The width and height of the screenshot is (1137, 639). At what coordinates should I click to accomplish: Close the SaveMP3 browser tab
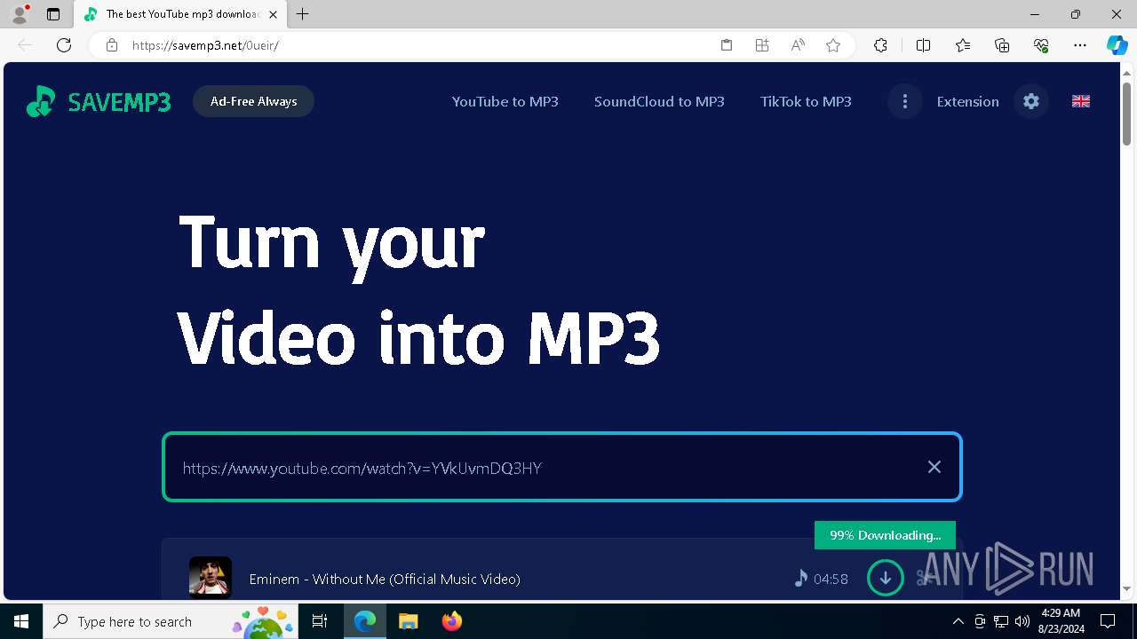point(273,14)
